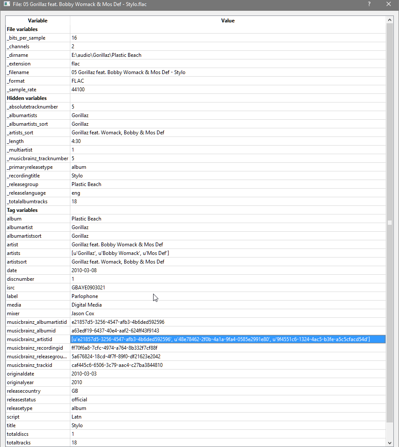
Task: Click the File variables section heading
Action: pyautogui.click(x=22, y=29)
